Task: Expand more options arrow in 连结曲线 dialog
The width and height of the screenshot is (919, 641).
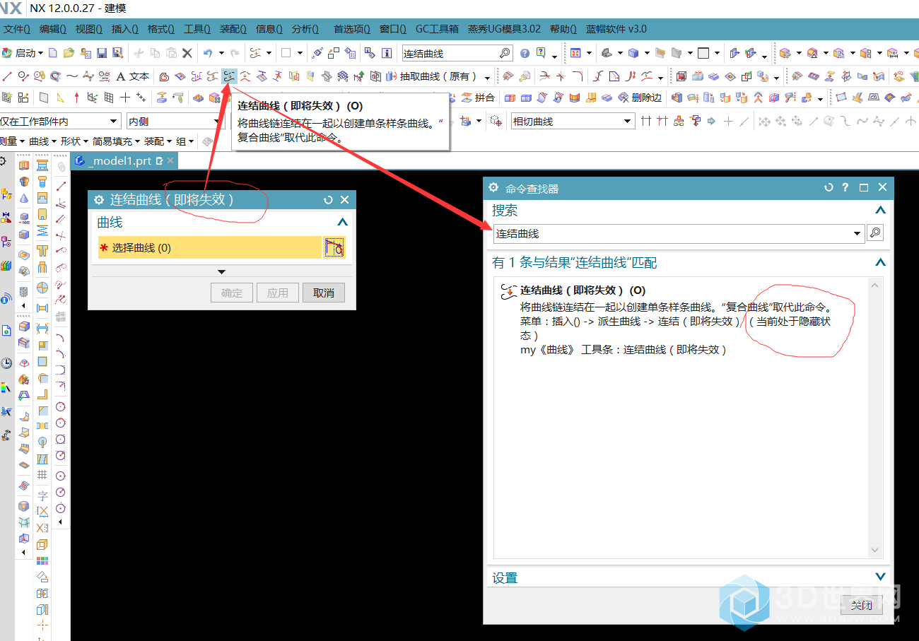Action: click(221, 271)
